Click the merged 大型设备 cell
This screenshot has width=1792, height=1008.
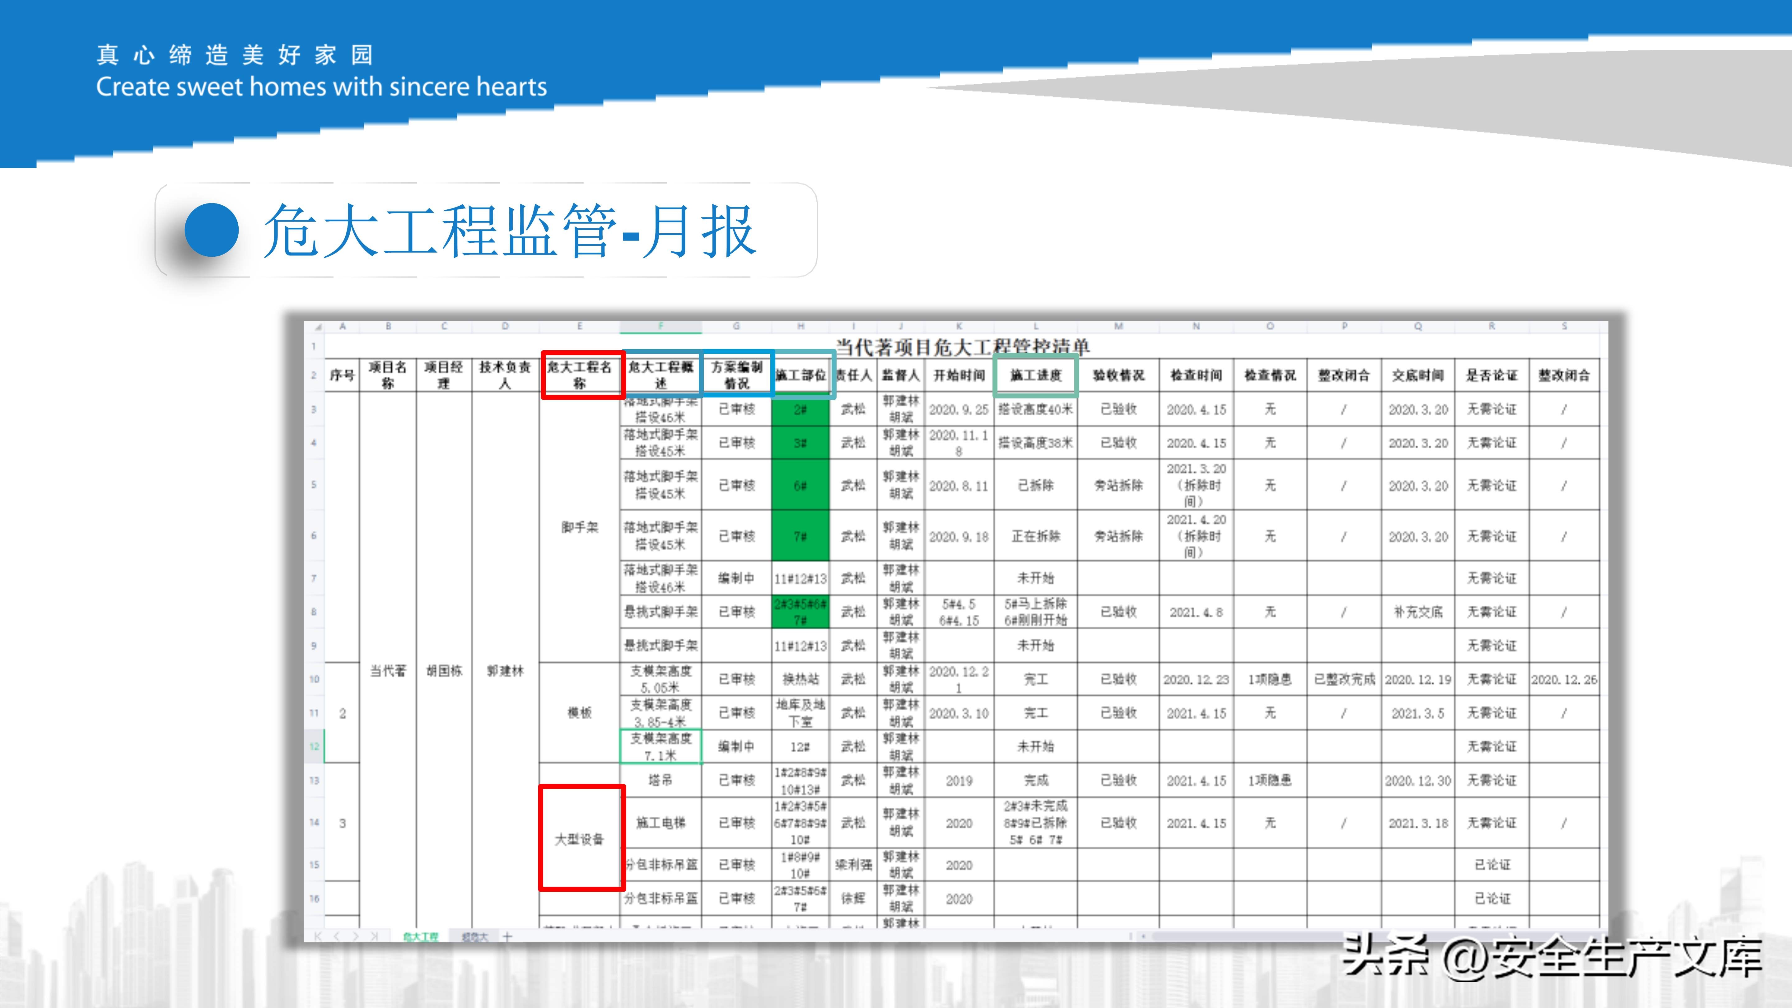tap(580, 840)
